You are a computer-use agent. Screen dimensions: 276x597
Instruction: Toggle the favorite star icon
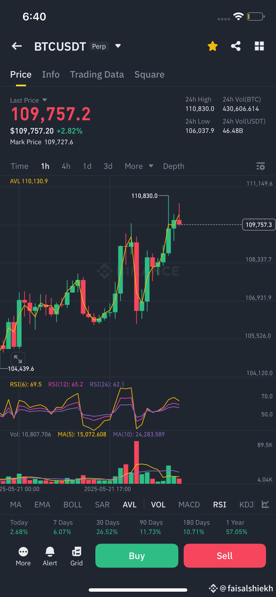[x=213, y=46]
